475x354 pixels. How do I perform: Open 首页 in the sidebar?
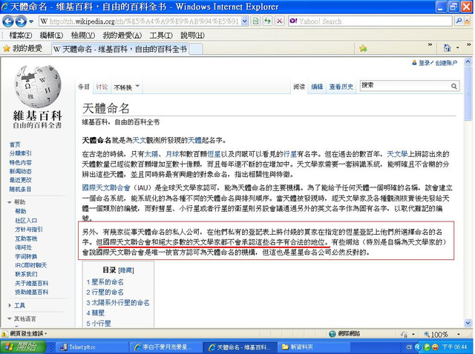click(15, 144)
